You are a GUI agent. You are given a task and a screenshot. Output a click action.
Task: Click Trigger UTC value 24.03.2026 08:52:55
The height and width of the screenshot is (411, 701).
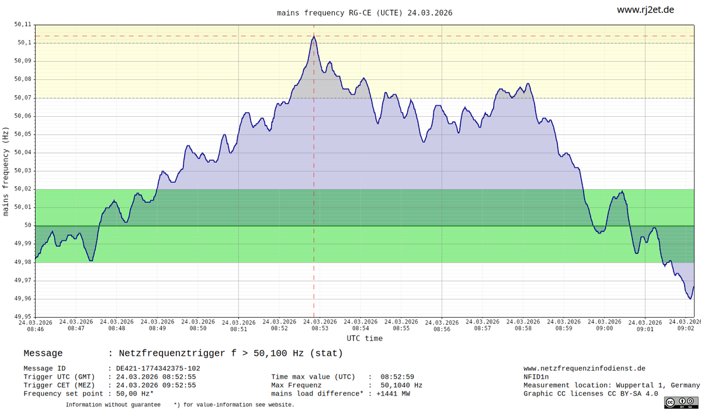pyautogui.click(x=156, y=377)
